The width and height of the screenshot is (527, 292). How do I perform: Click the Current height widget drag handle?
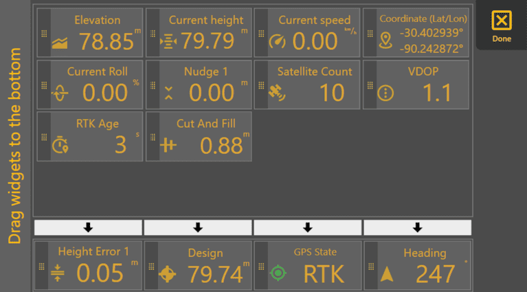point(153,32)
